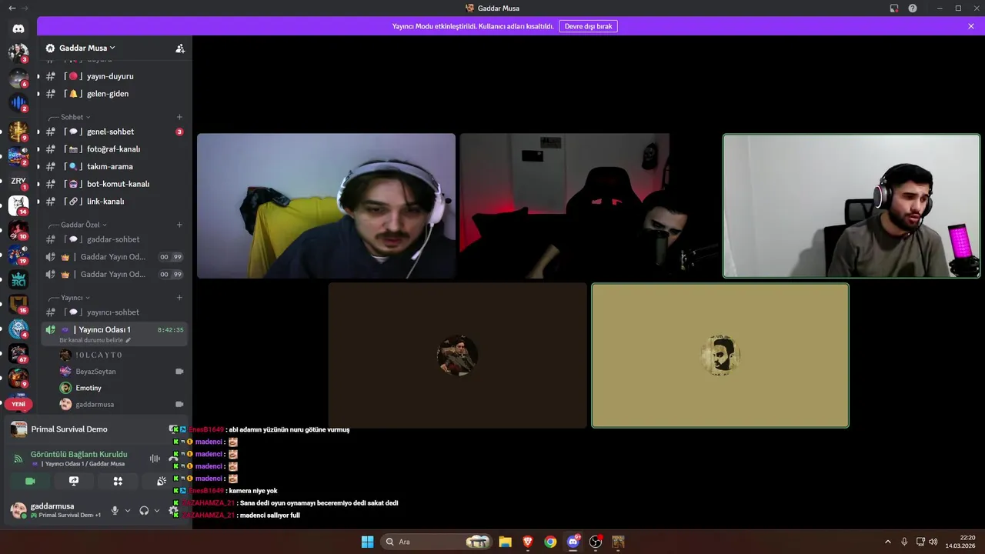The width and height of the screenshot is (985, 554).
Task: Click the noise suppression waveform icon
Action: point(155,459)
